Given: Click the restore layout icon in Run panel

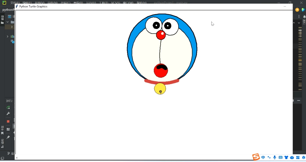Looking at the screenshot, I should 8,129.
